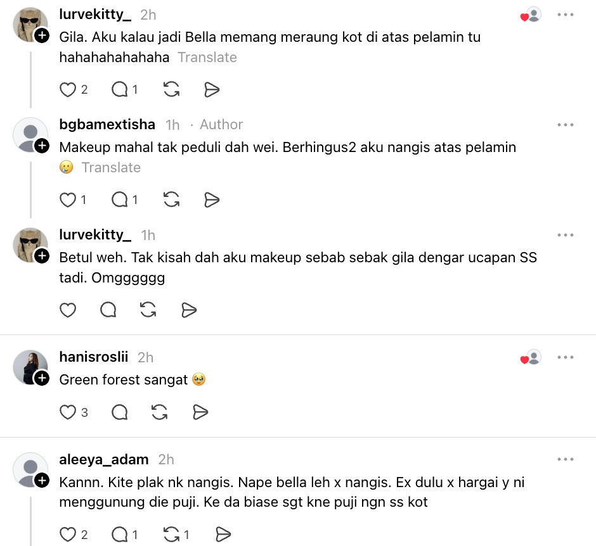Viewport: 596px width, 546px height.
Task: Repost lurvekitty_'s 'Betul weh' reply
Action: [148, 310]
